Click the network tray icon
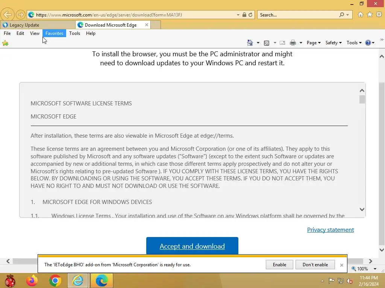 point(341,280)
